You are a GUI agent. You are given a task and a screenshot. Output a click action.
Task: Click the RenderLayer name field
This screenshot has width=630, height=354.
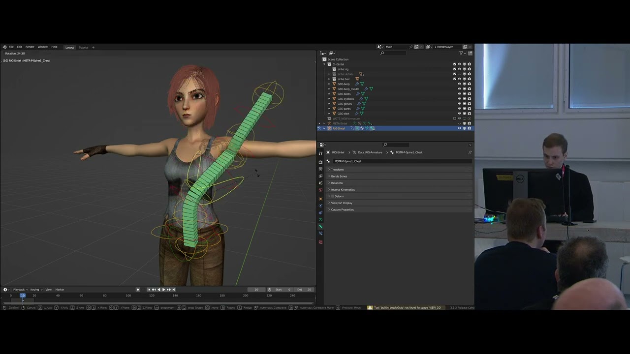[x=447, y=47]
